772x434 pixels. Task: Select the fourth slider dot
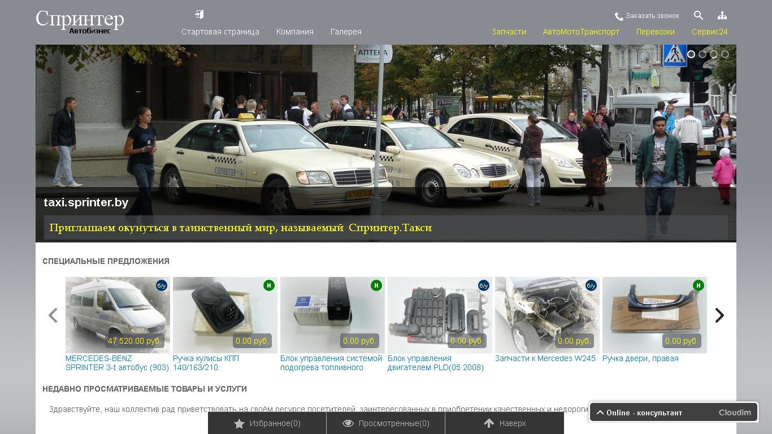[x=725, y=54]
